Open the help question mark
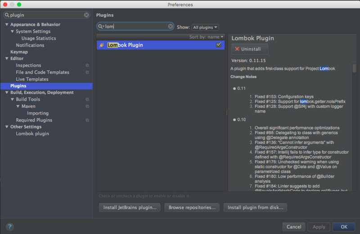 tap(9, 227)
